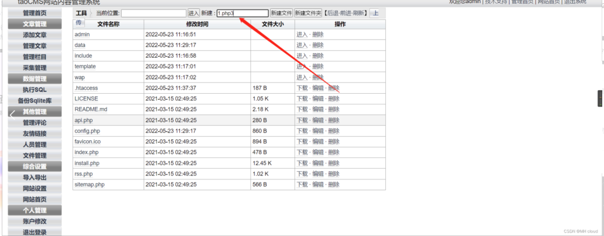The image size is (604, 236).
Task: Focus the 当前位置 path input field
Action: 153,12
